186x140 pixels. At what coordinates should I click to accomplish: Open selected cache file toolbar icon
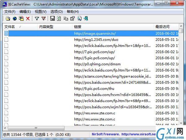(8, 19)
